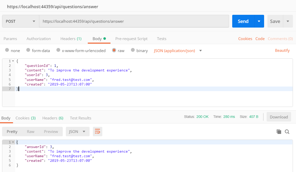296x172 pixels.
Task: Click the Download response button
Action: tap(279, 117)
